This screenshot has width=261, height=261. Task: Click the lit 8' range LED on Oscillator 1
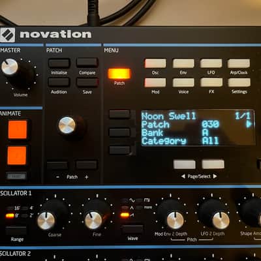[10, 216]
